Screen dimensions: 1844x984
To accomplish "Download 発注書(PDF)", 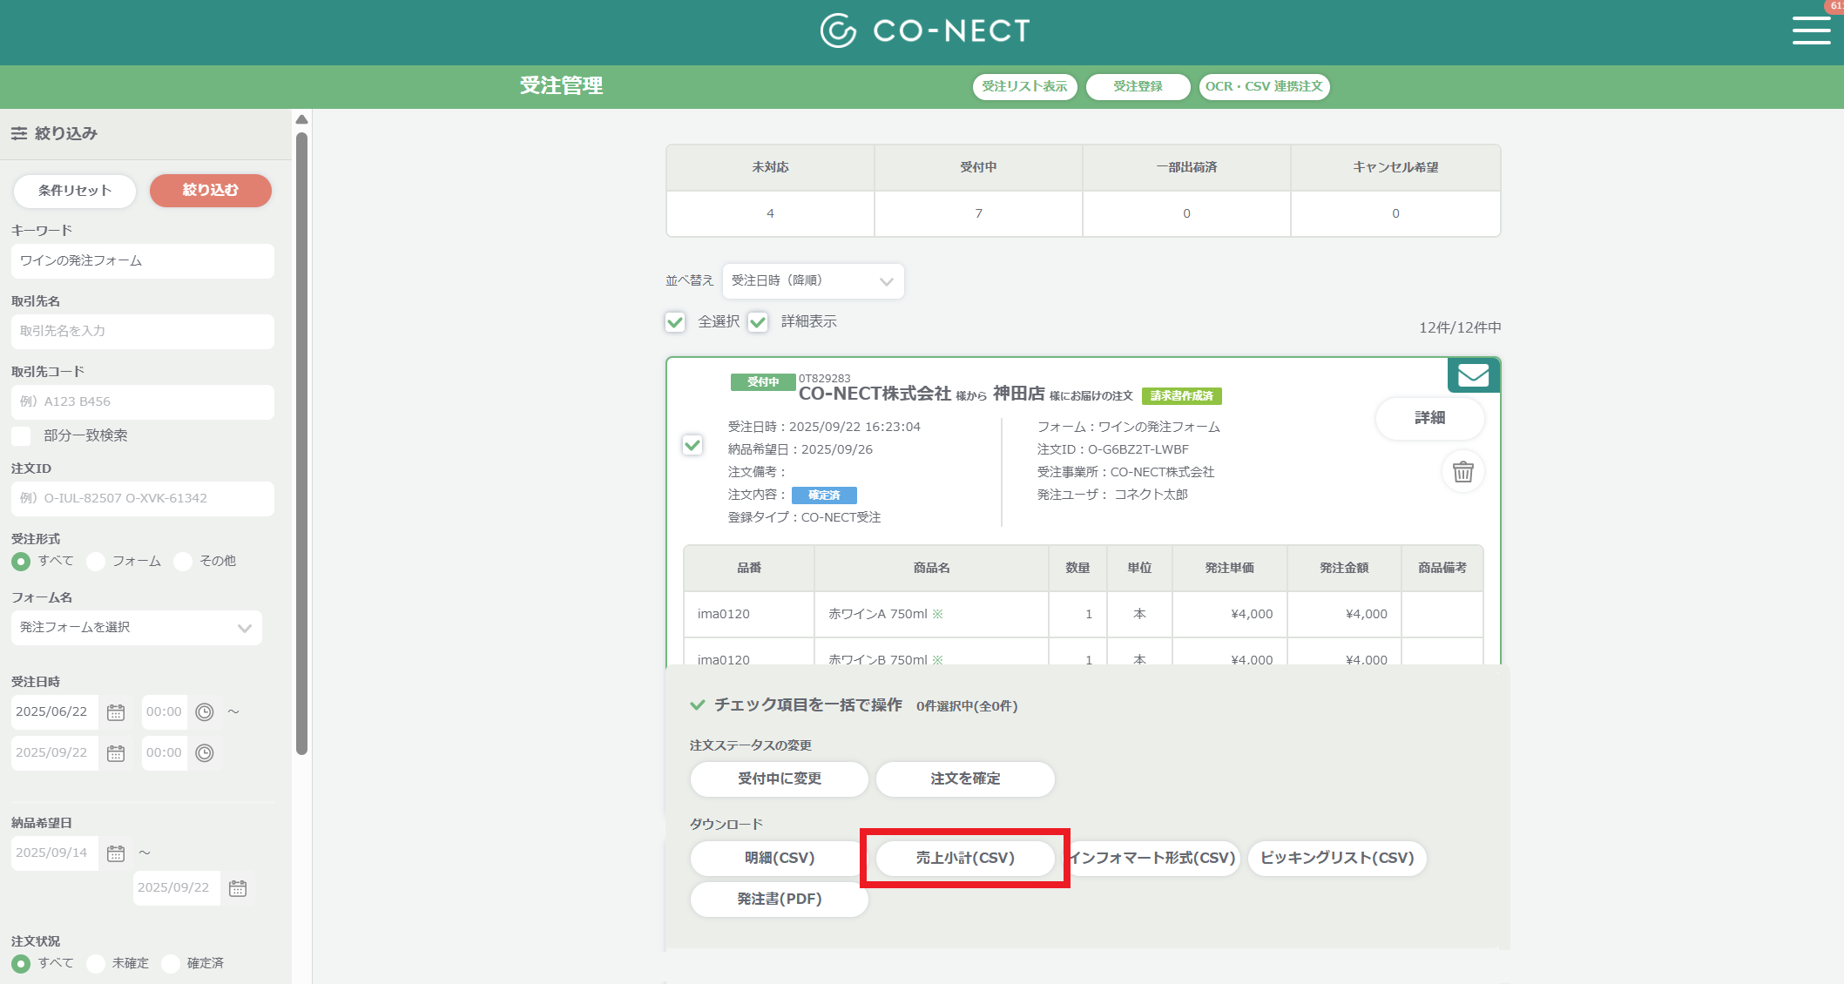I will pos(780,900).
